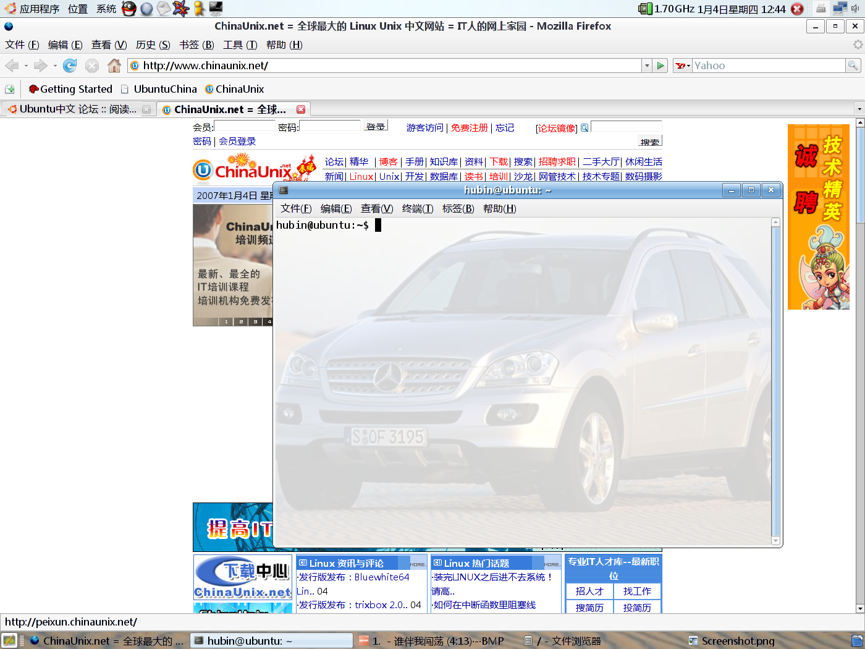Open the Firefox 工具 menu
This screenshot has width=865, height=649.
coord(240,45)
